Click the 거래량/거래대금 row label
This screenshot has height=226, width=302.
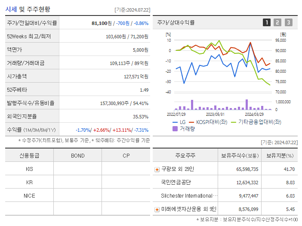[x=26, y=63]
